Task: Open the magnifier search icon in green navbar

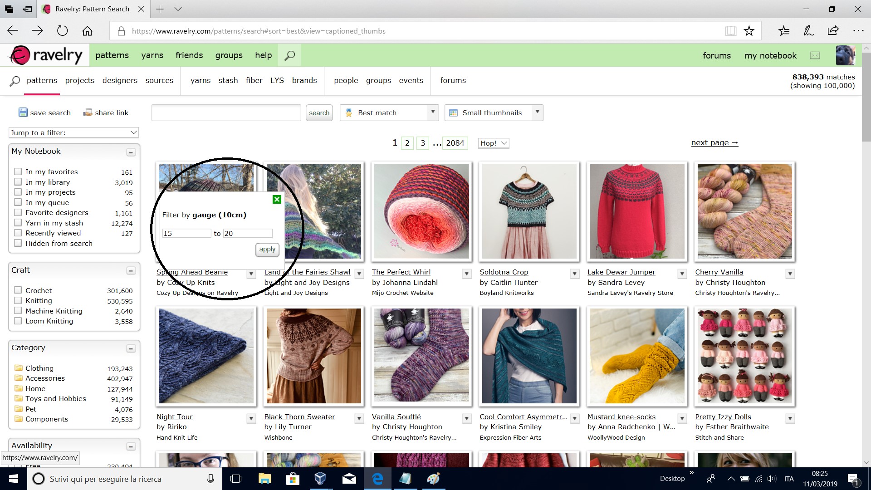Action: (x=289, y=55)
